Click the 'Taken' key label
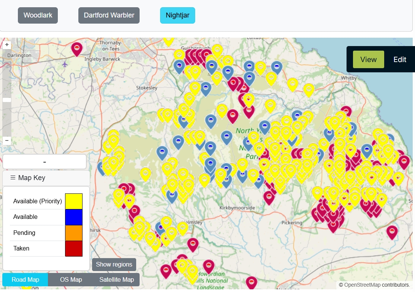The height and width of the screenshot is (292, 415). [x=21, y=249]
